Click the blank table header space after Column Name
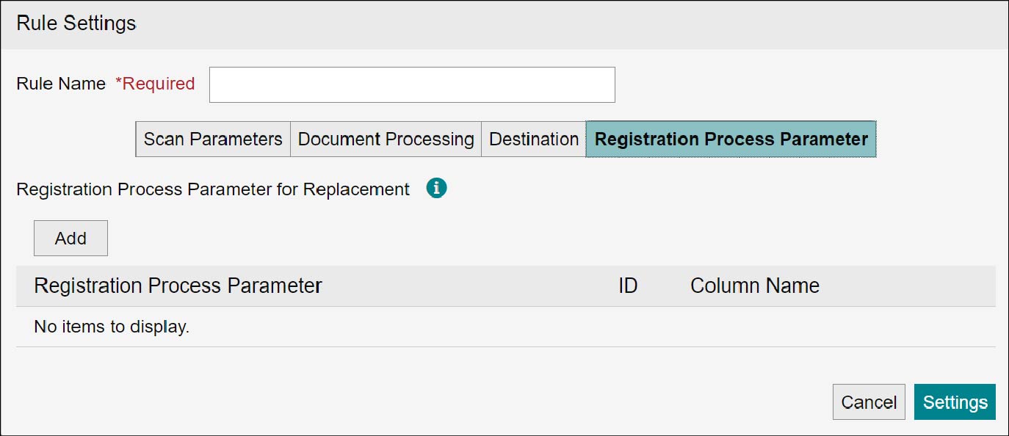The height and width of the screenshot is (436, 1009). [x=908, y=286]
